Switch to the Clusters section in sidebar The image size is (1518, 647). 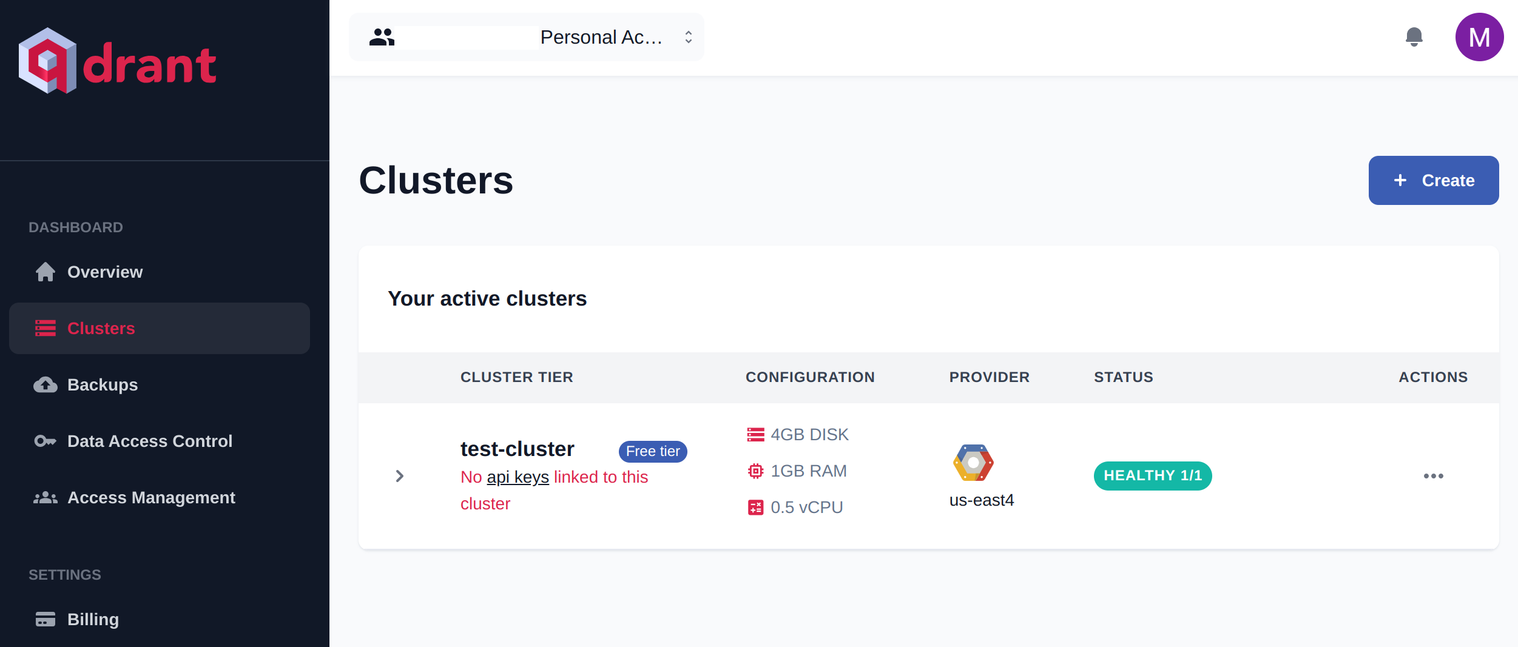[x=101, y=328]
